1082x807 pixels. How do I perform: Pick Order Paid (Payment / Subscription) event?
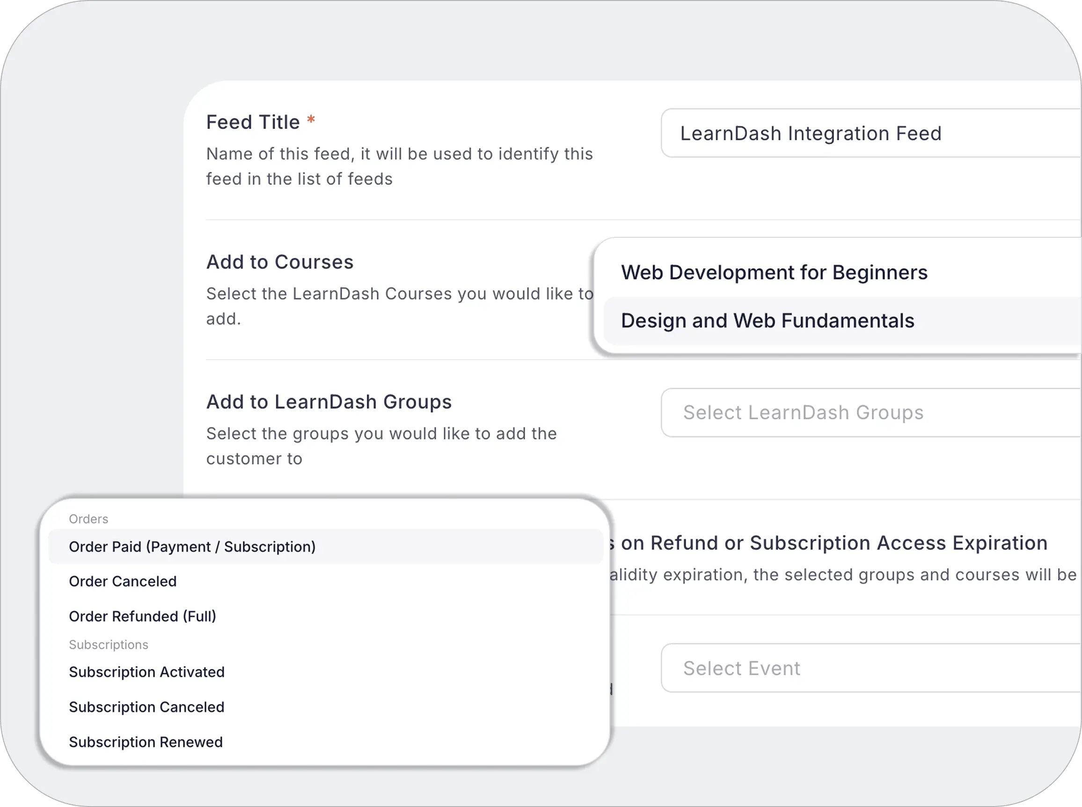192,547
